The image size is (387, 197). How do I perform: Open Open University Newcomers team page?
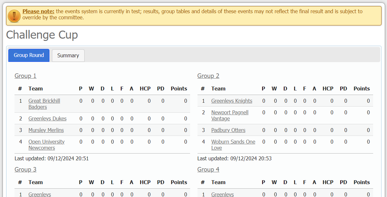point(46,145)
